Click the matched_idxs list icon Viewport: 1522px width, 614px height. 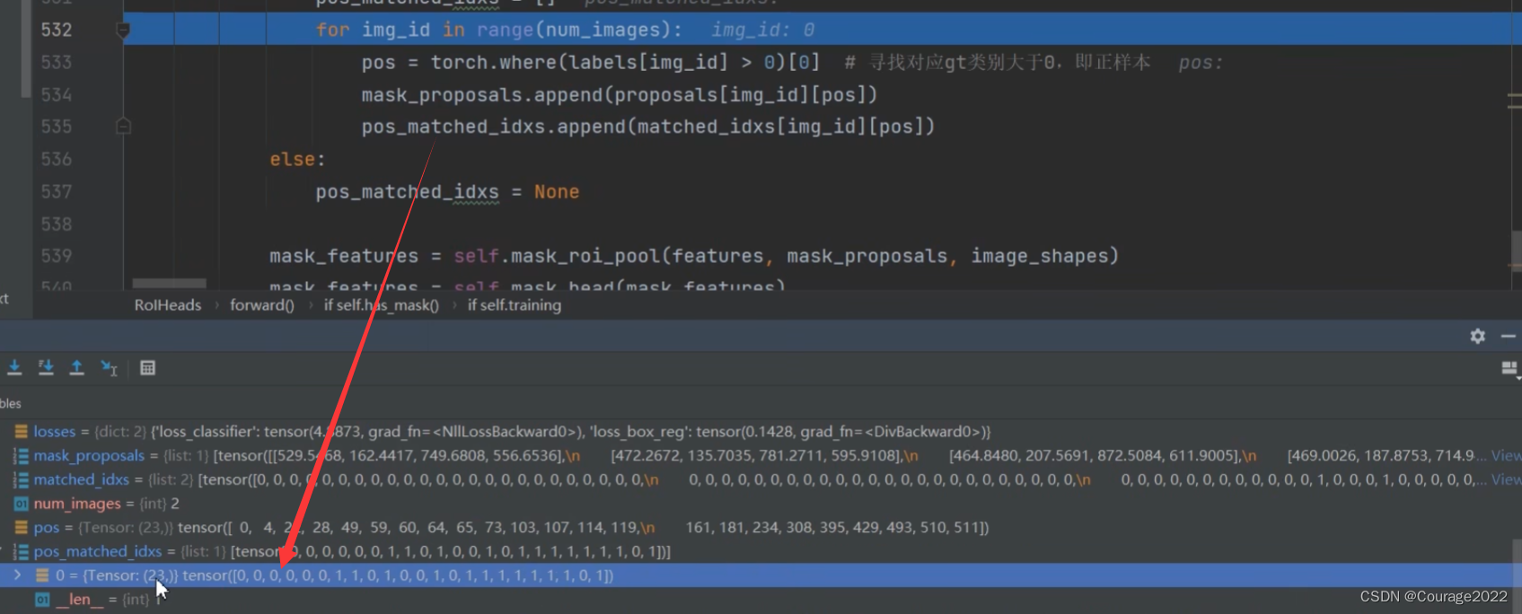point(21,480)
